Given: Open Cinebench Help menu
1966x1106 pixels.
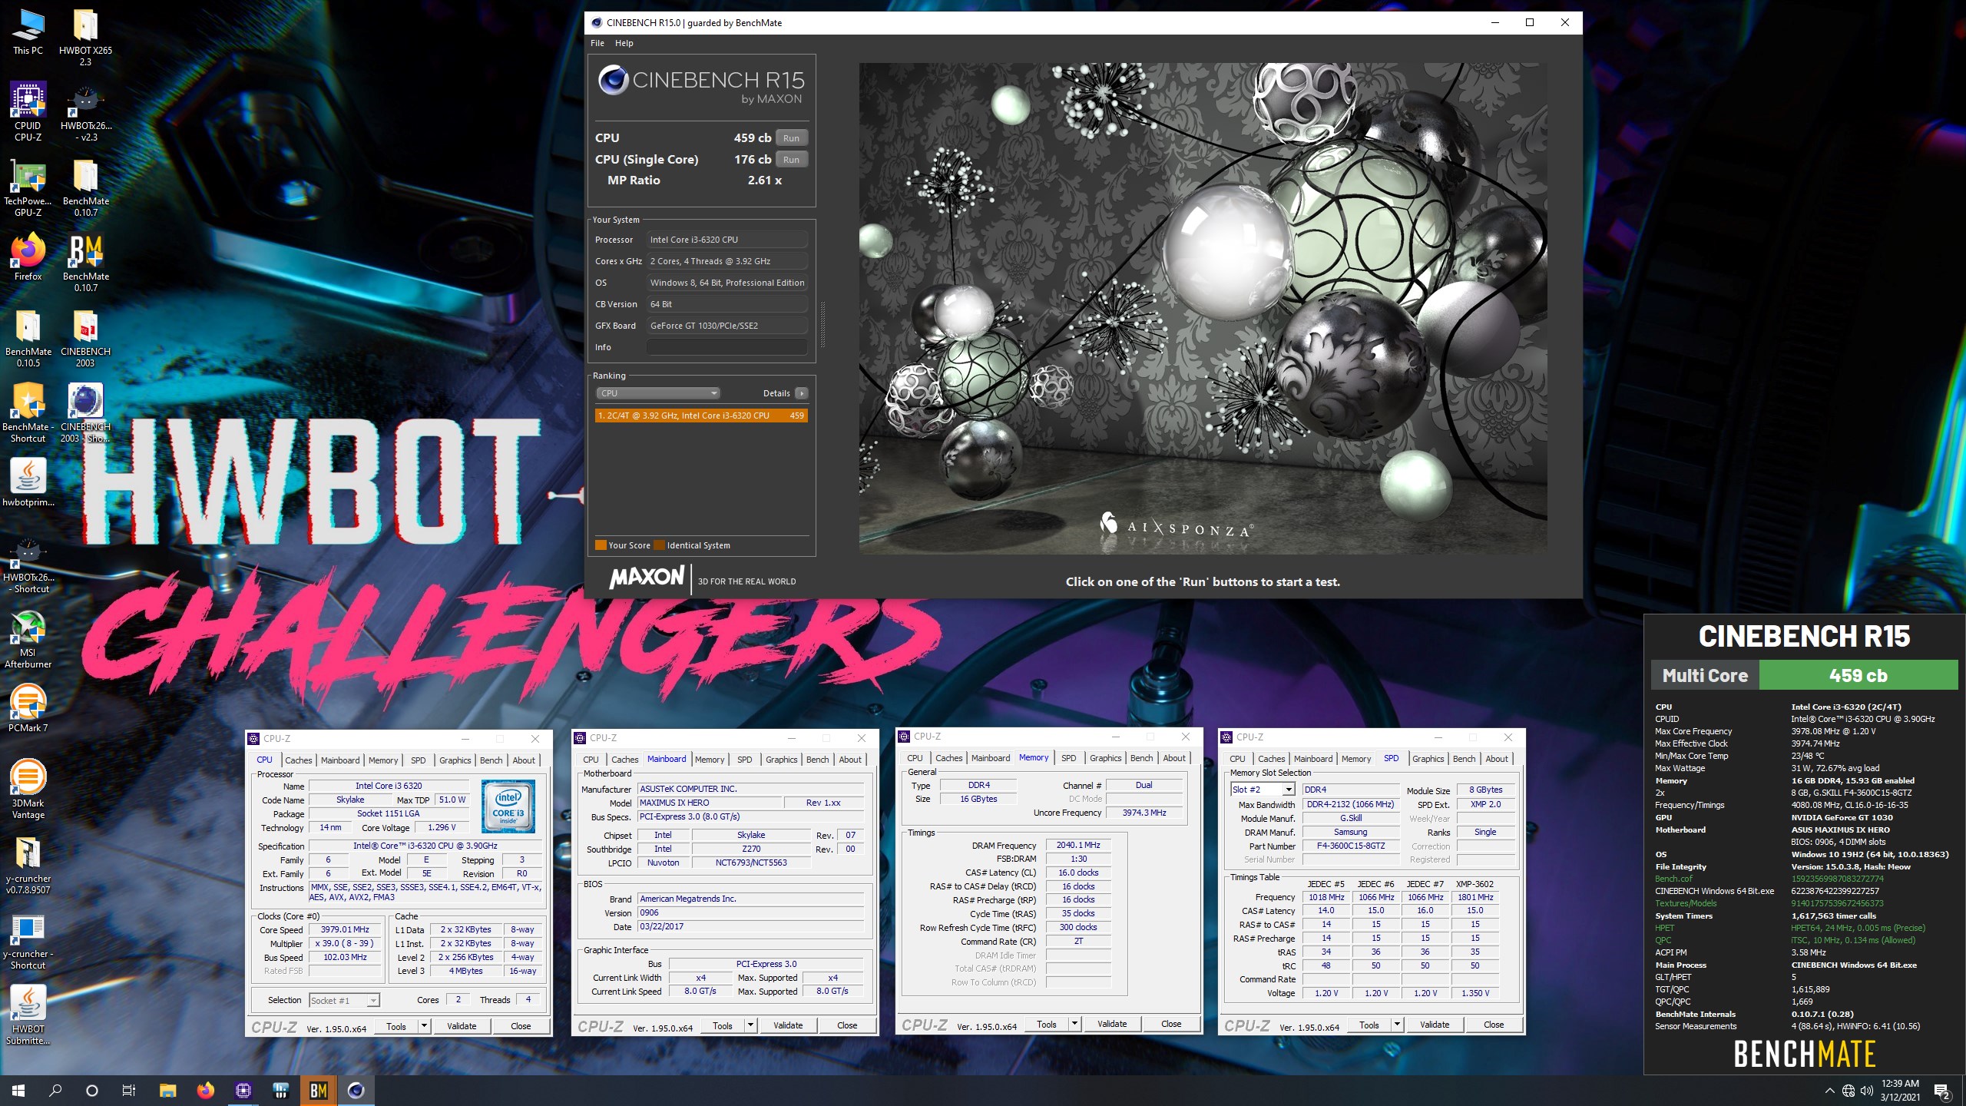Looking at the screenshot, I should pos(624,43).
